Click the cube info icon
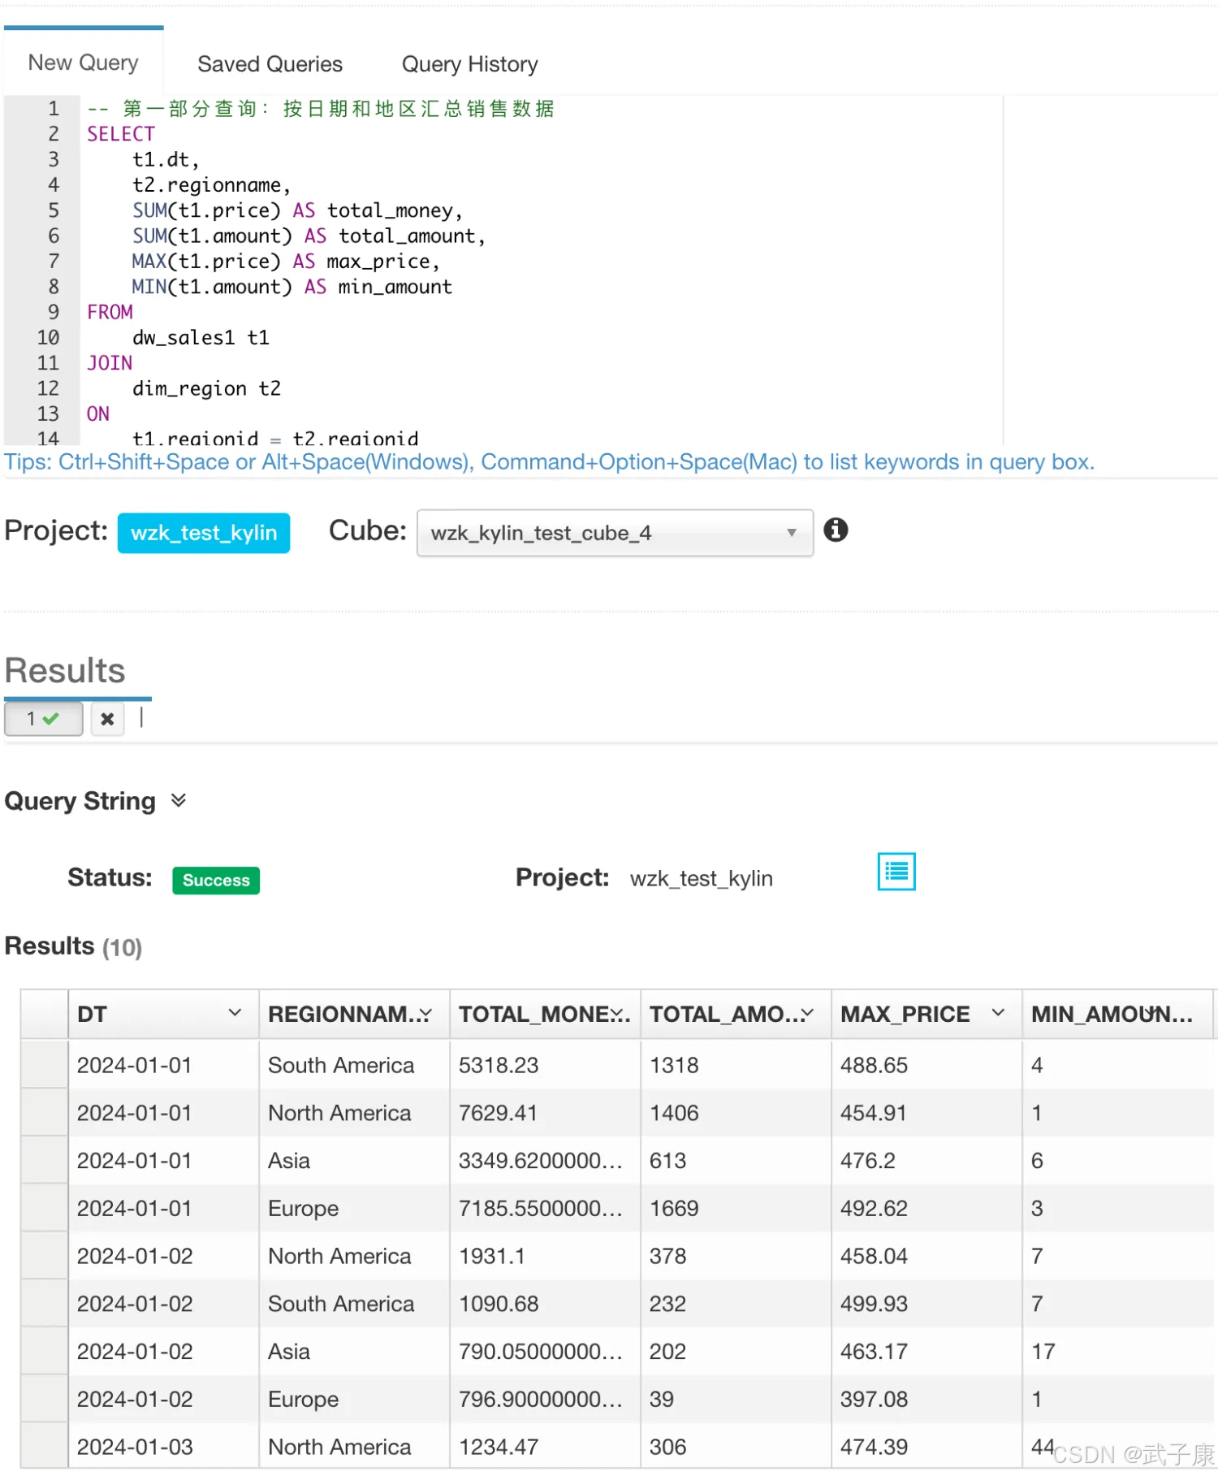This screenshot has height=1476, width=1218. click(x=836, y=530)
